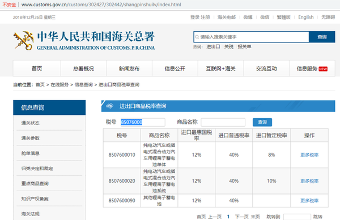Click the China Customs golden key logo

point(23,41)
